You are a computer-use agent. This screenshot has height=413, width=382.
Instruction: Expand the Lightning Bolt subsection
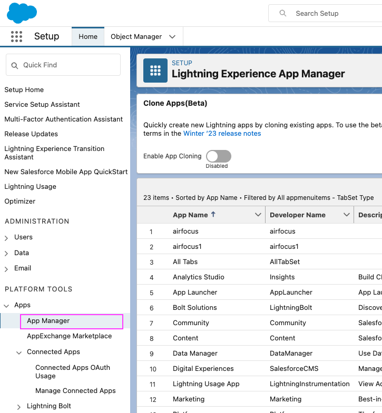pos(19,407)
